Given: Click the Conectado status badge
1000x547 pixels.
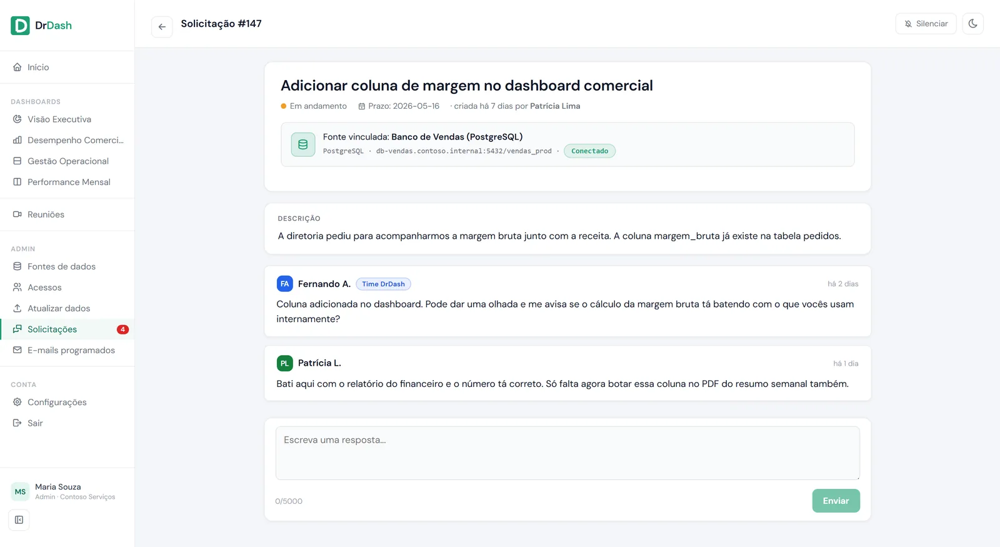Looking at the screenshot, I should tap(589, 151).
